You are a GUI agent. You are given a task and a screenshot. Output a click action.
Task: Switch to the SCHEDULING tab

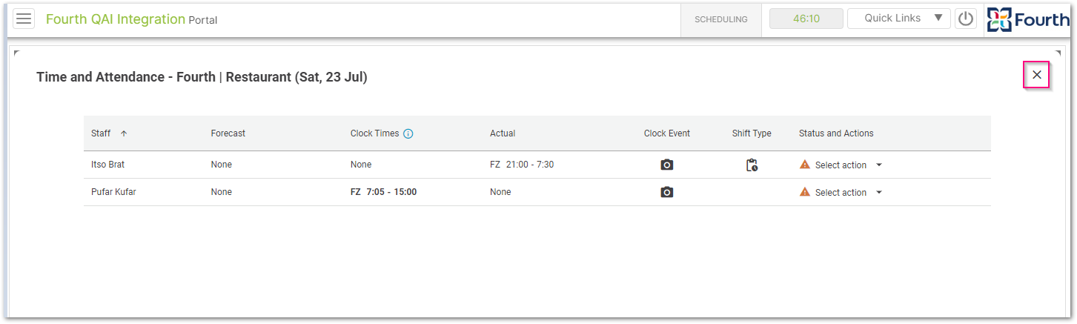[x=721, y=20]
